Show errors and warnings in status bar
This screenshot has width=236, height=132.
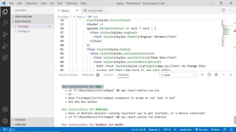(9, 129)
